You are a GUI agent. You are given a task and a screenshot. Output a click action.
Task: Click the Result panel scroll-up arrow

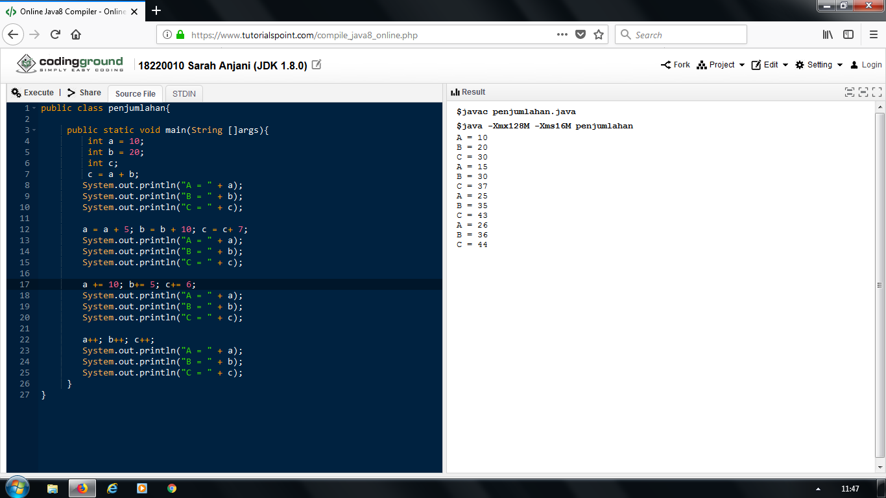880,107
